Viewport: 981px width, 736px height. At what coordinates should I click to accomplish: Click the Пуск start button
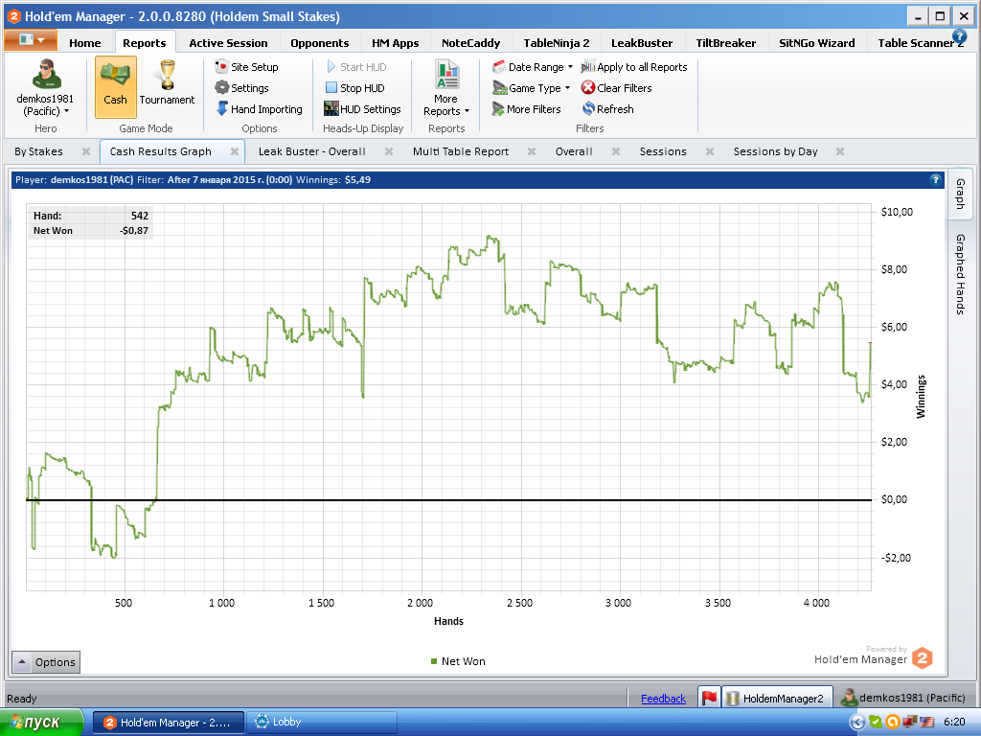coord(41,723)
